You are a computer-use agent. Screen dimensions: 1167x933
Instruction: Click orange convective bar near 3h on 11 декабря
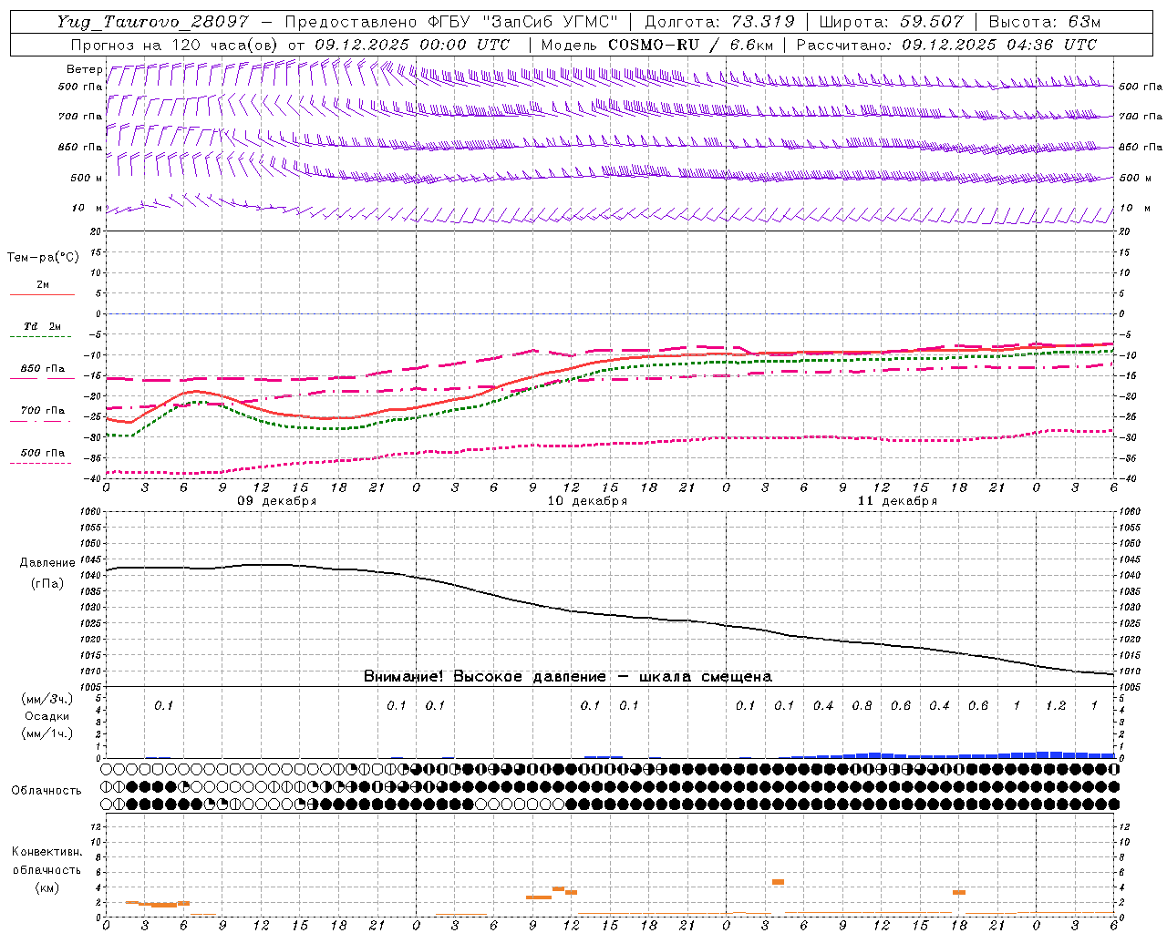pyautogui.click(x=778, y=881)
